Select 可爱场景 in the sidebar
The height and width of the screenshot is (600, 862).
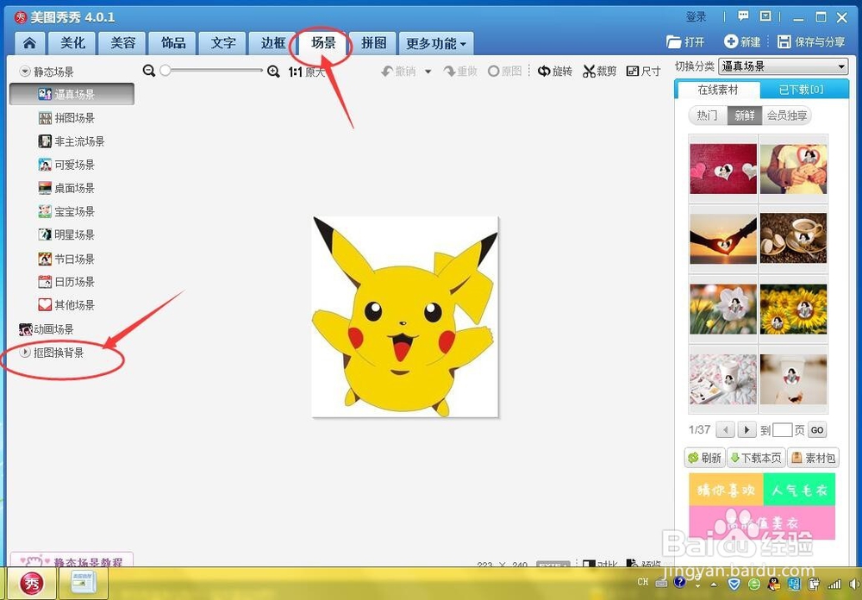[x=66, y=165]
